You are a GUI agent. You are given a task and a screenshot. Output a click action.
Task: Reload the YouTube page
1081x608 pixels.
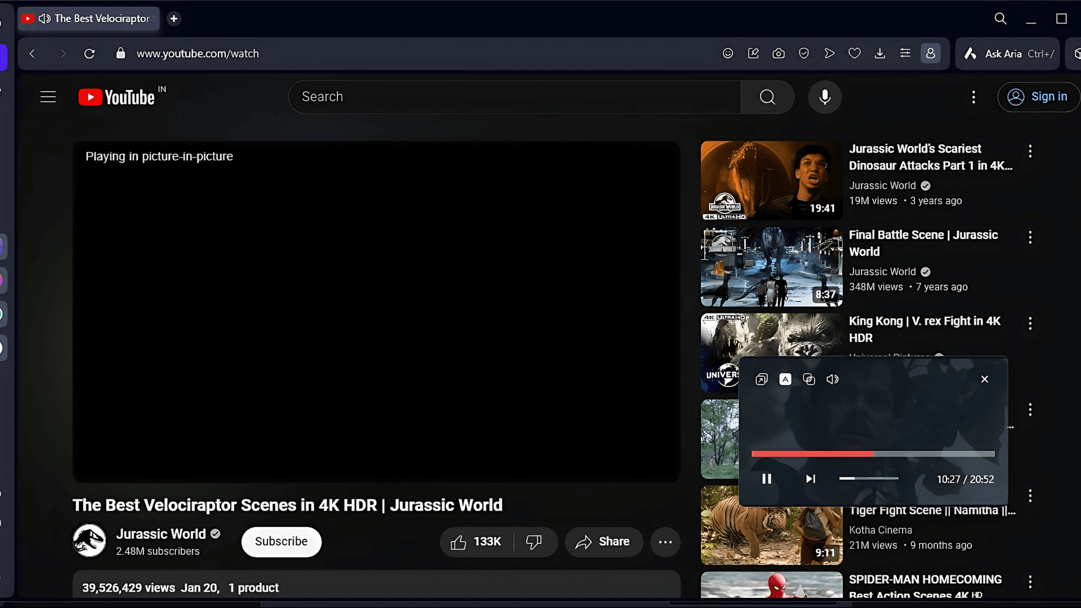point(89,53)
